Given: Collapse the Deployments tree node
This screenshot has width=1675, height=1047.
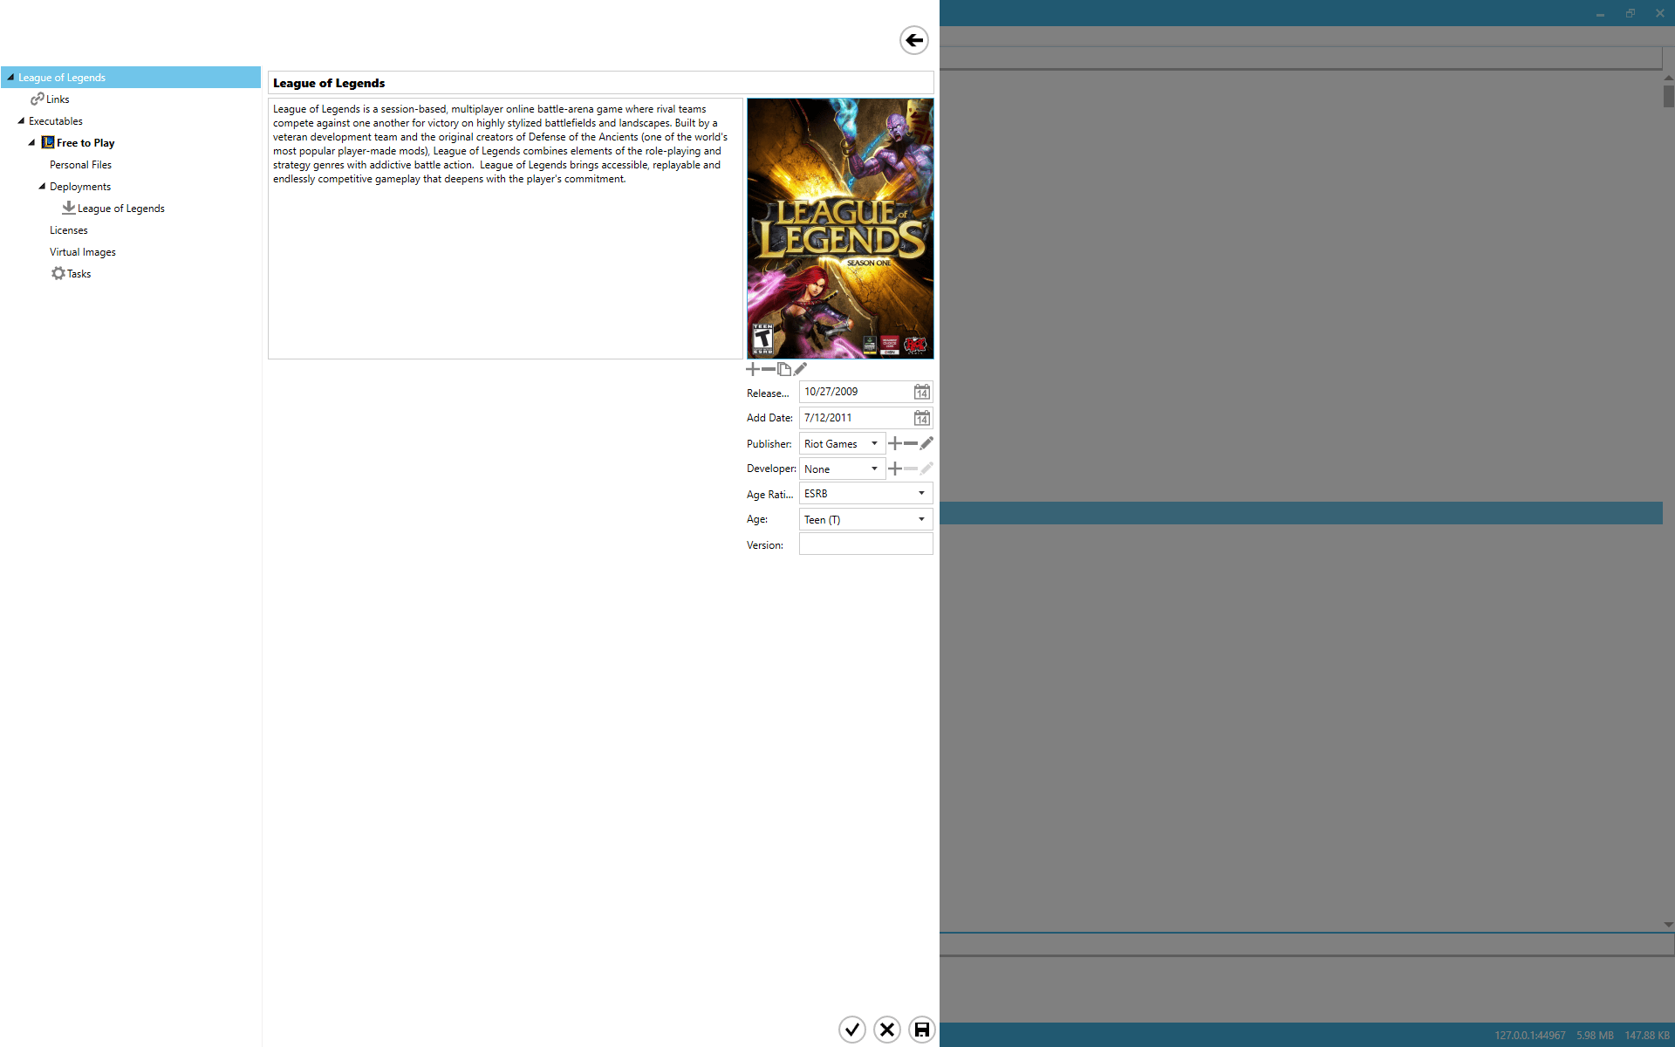Looking at the screenshot, I should point(42,186).
